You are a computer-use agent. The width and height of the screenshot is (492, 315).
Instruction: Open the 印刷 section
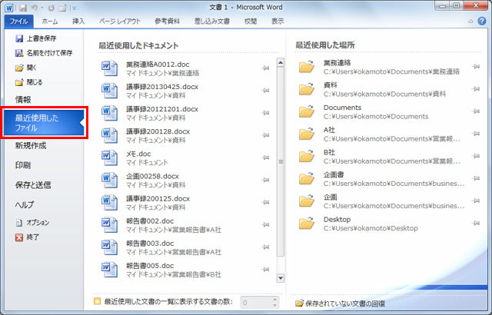pos(23,165)
